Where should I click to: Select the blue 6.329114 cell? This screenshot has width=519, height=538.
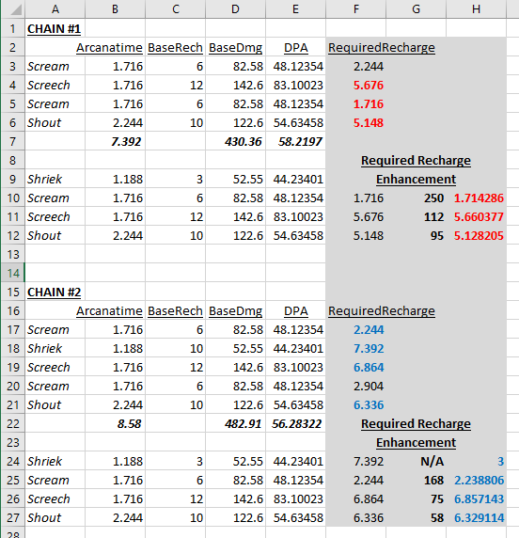[x=476, y=517]
